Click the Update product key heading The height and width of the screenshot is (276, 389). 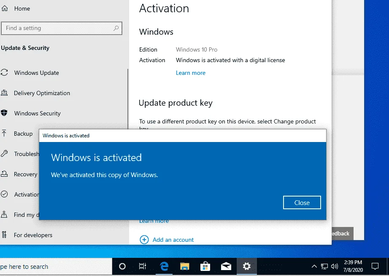click(x=176, y=103)
